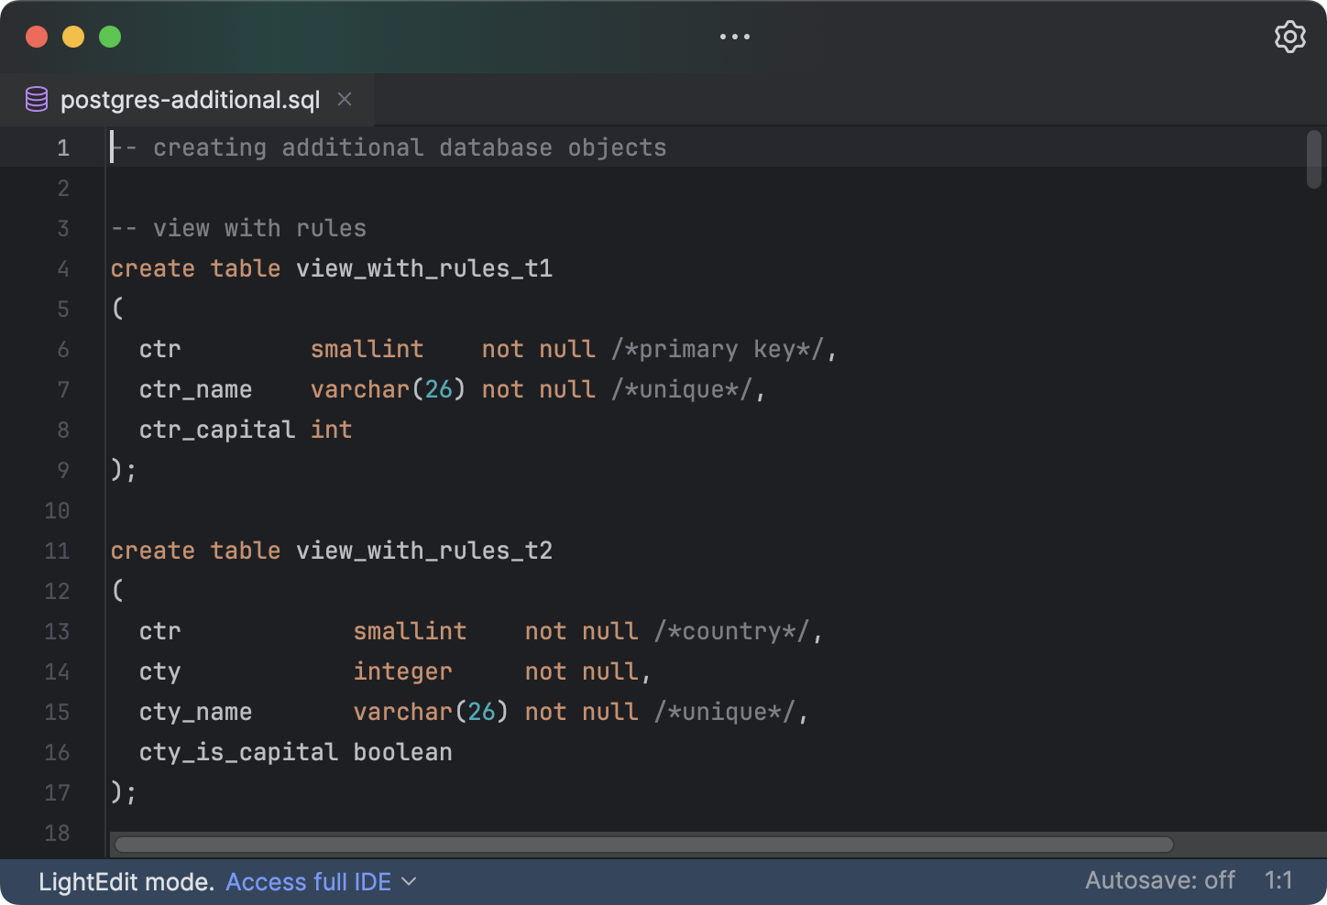This screenshot has width=1327, height=905.
Task: Close the postgres-additional.sql tab
Action: point(345,99)
